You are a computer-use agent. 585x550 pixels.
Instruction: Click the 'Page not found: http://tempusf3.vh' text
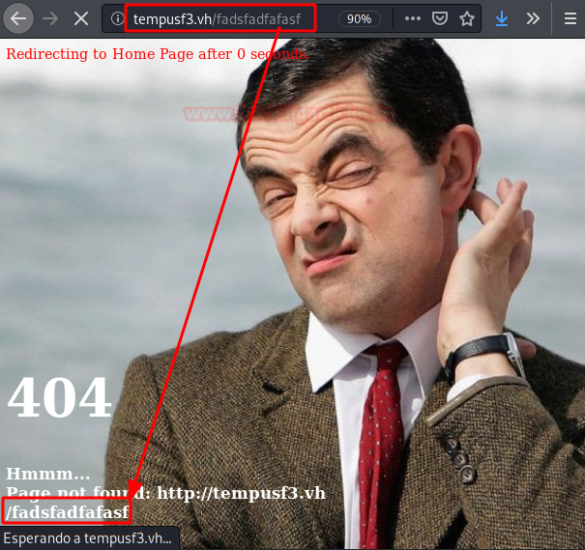tap(166, 493)
